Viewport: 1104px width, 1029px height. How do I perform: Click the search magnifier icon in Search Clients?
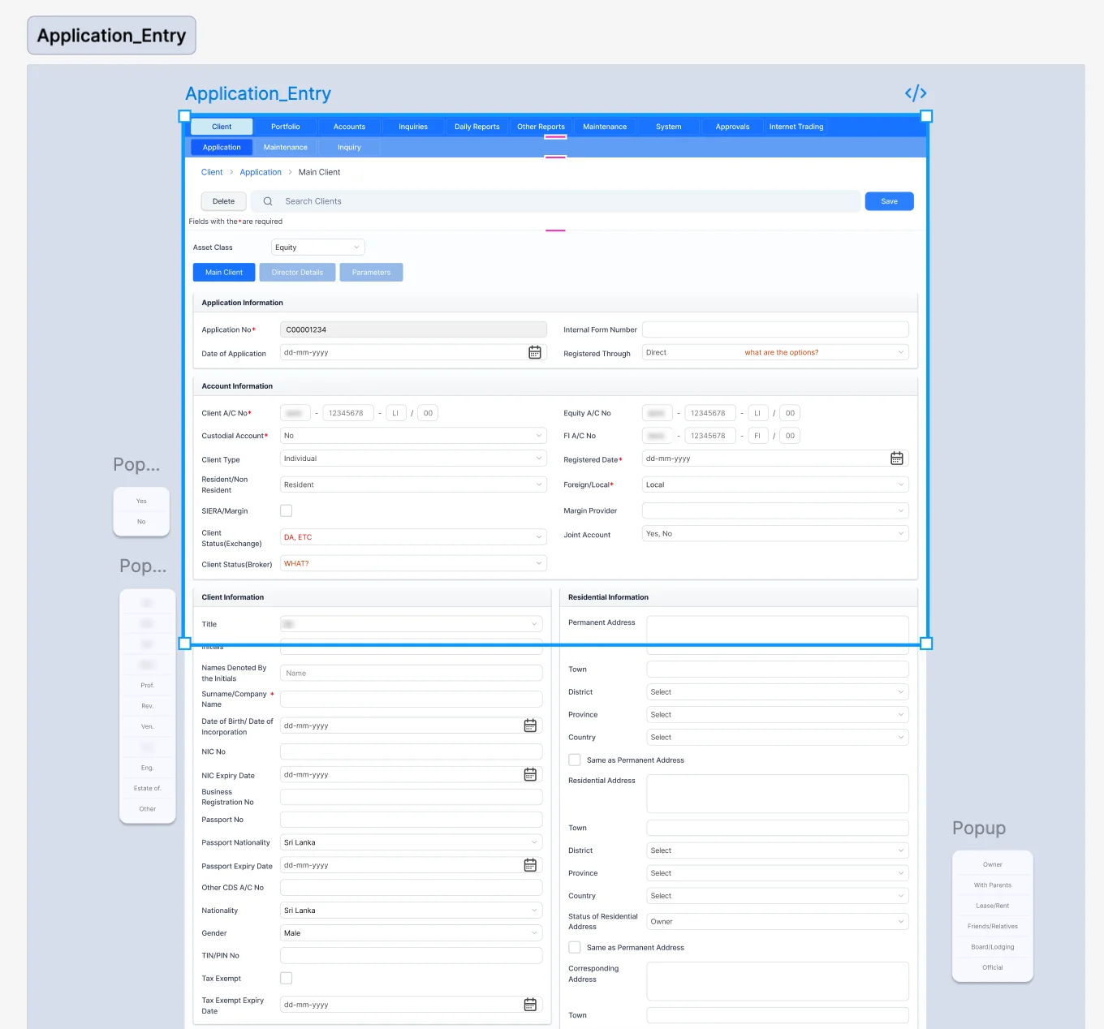tap(268, 201)
